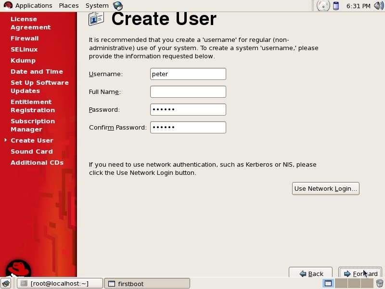Click the Confirm Password field
This screenshot has width=385, height=289.
pyautogui.click(x=188, y=127)
